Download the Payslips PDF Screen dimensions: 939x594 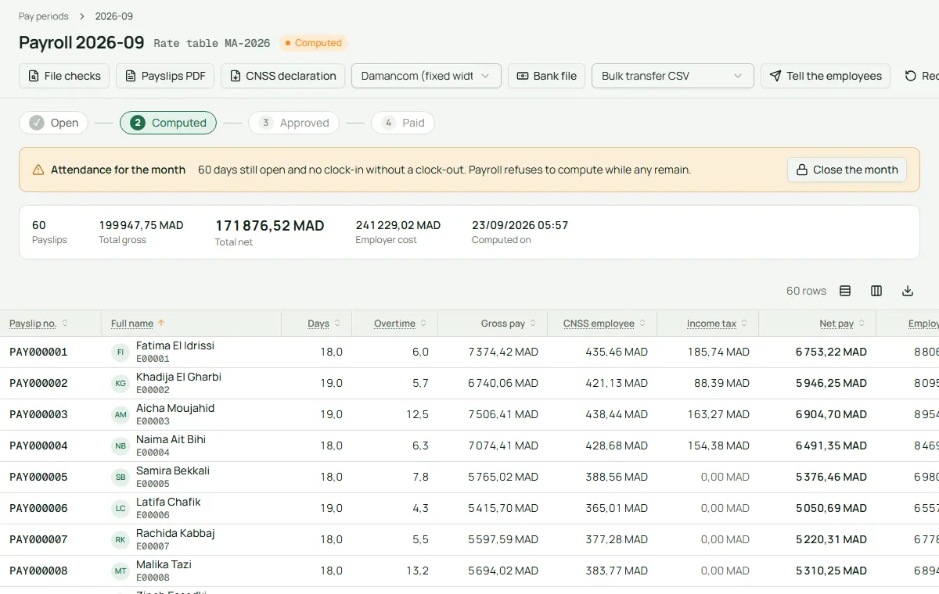165,76
